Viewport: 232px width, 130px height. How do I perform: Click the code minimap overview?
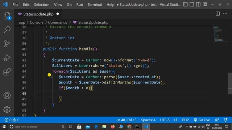[220, 34]
